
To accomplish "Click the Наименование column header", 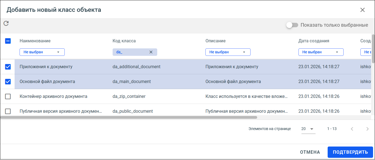I will point(35,41).
